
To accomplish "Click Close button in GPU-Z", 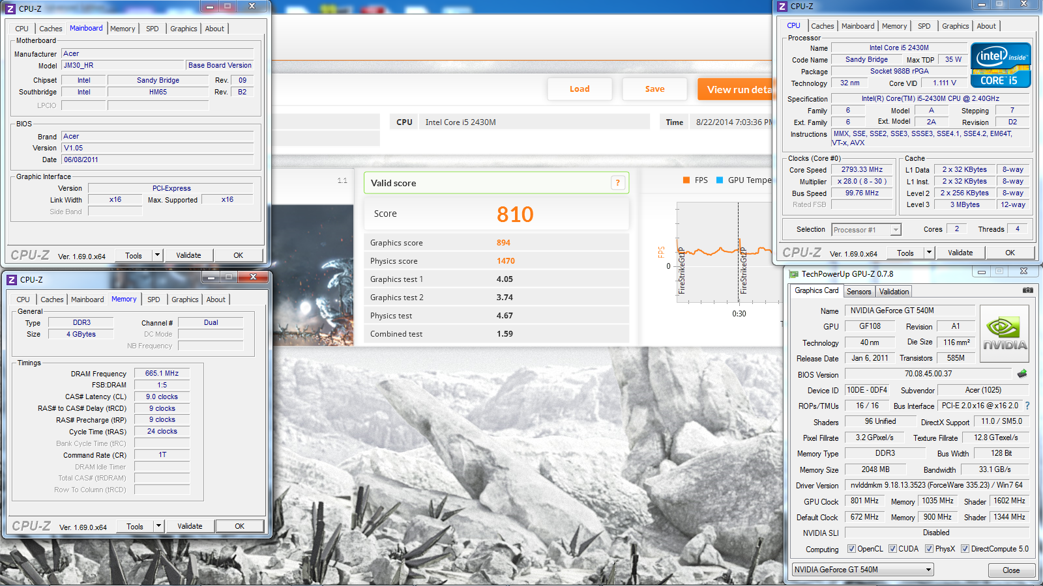I will [1011, 570].
